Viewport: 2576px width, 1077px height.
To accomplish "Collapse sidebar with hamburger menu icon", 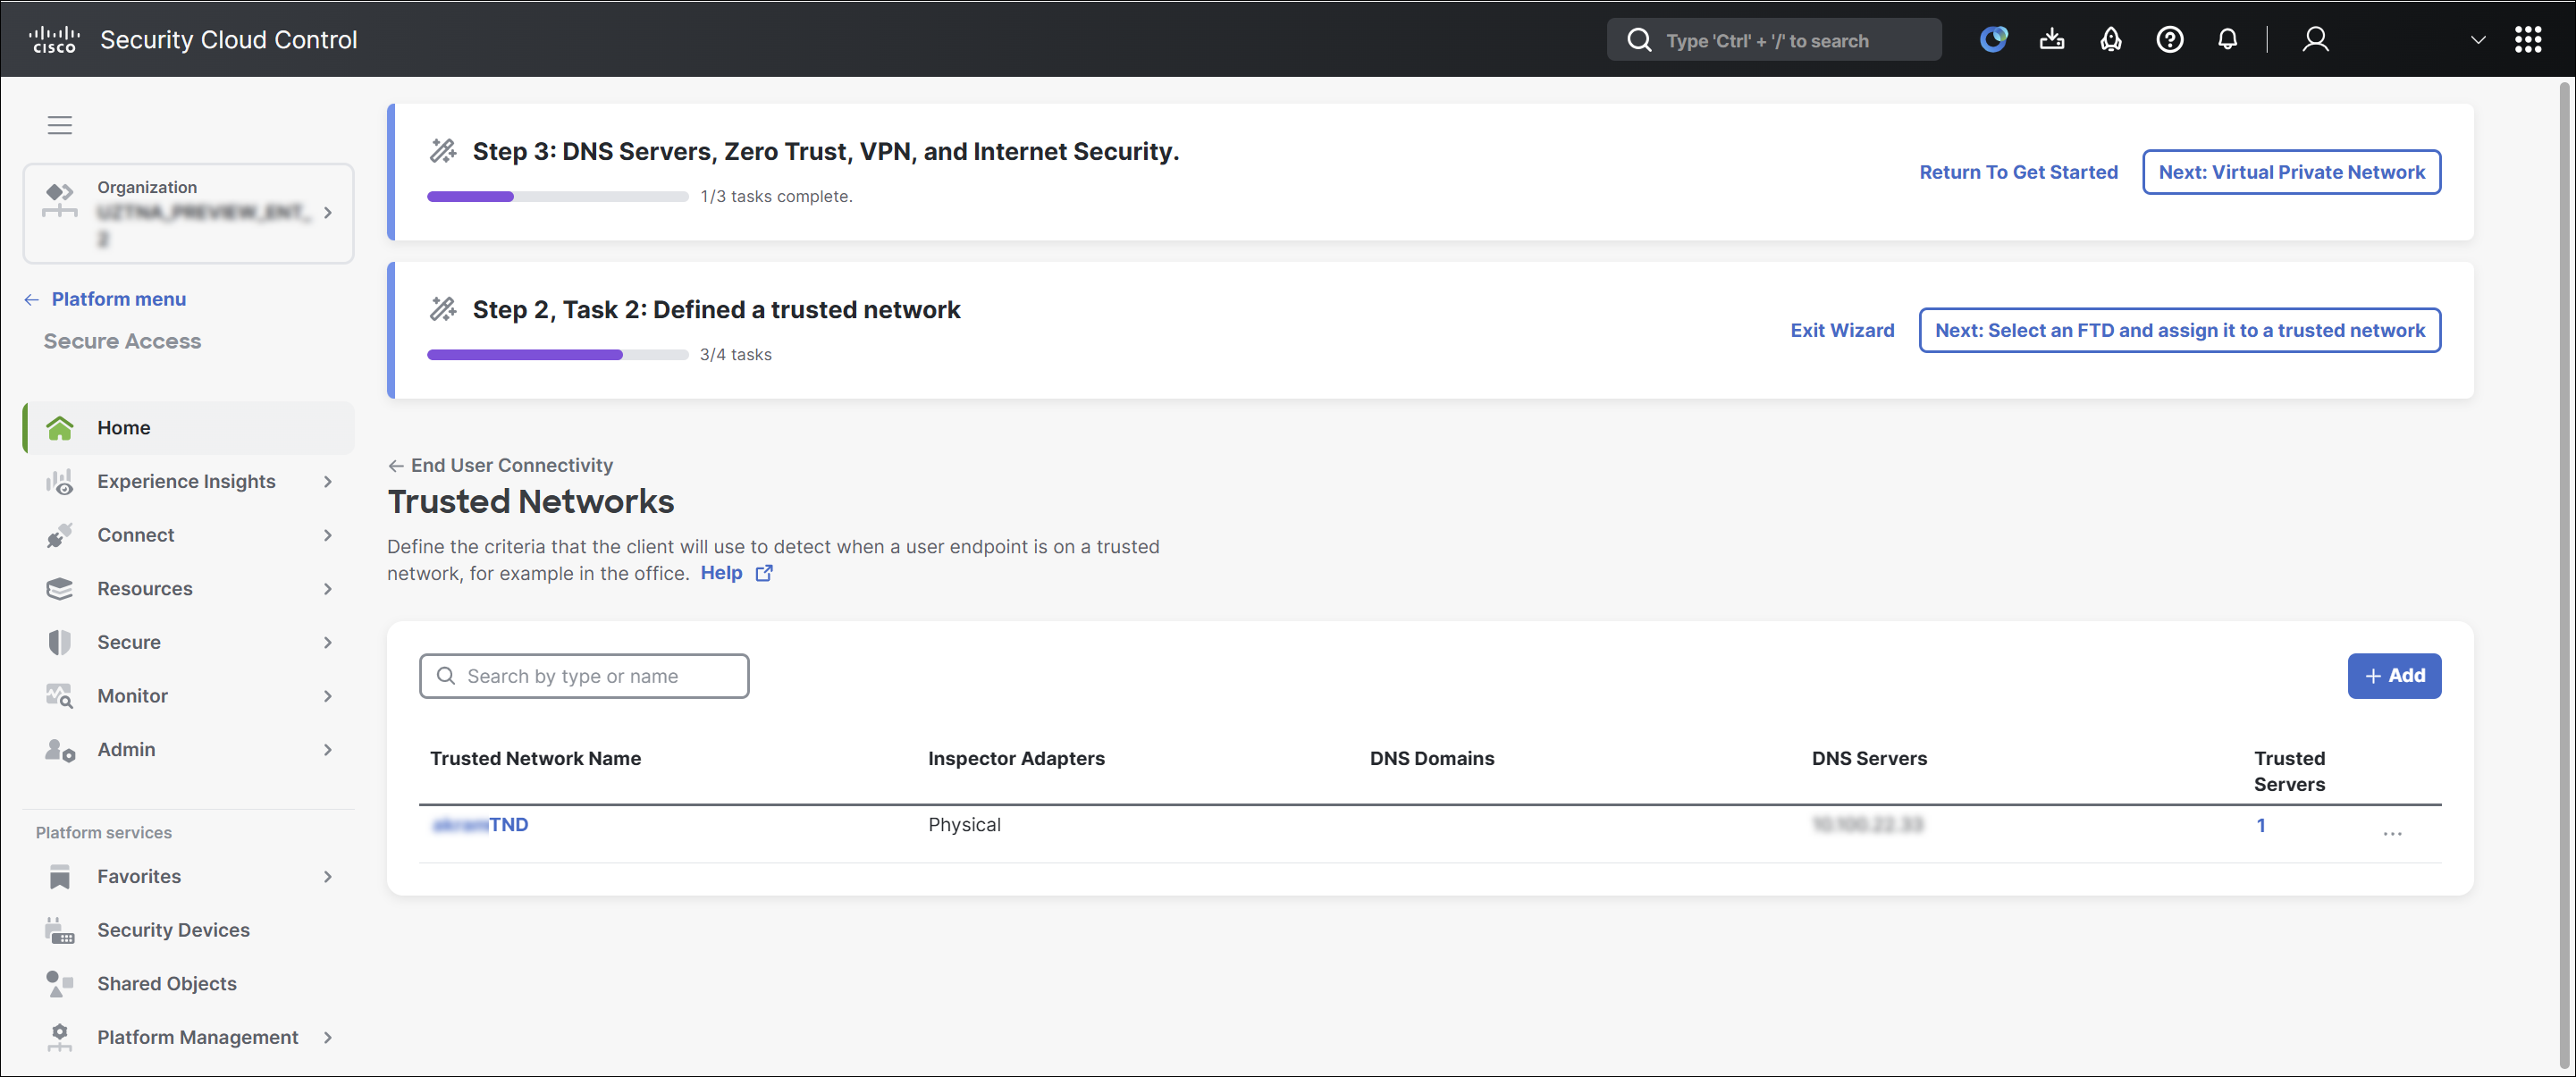I will point(60,125).
